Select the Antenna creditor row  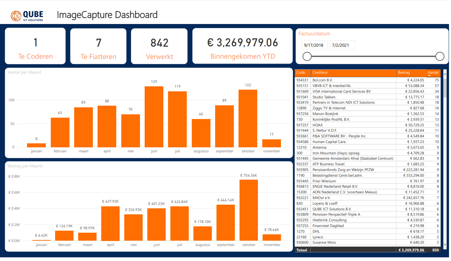click(x=367, y=147)
